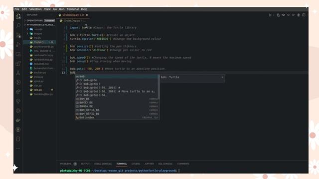The image size is (319, 179).
Task: Open spiral.py in the explorer
Action: click(39, 81)
